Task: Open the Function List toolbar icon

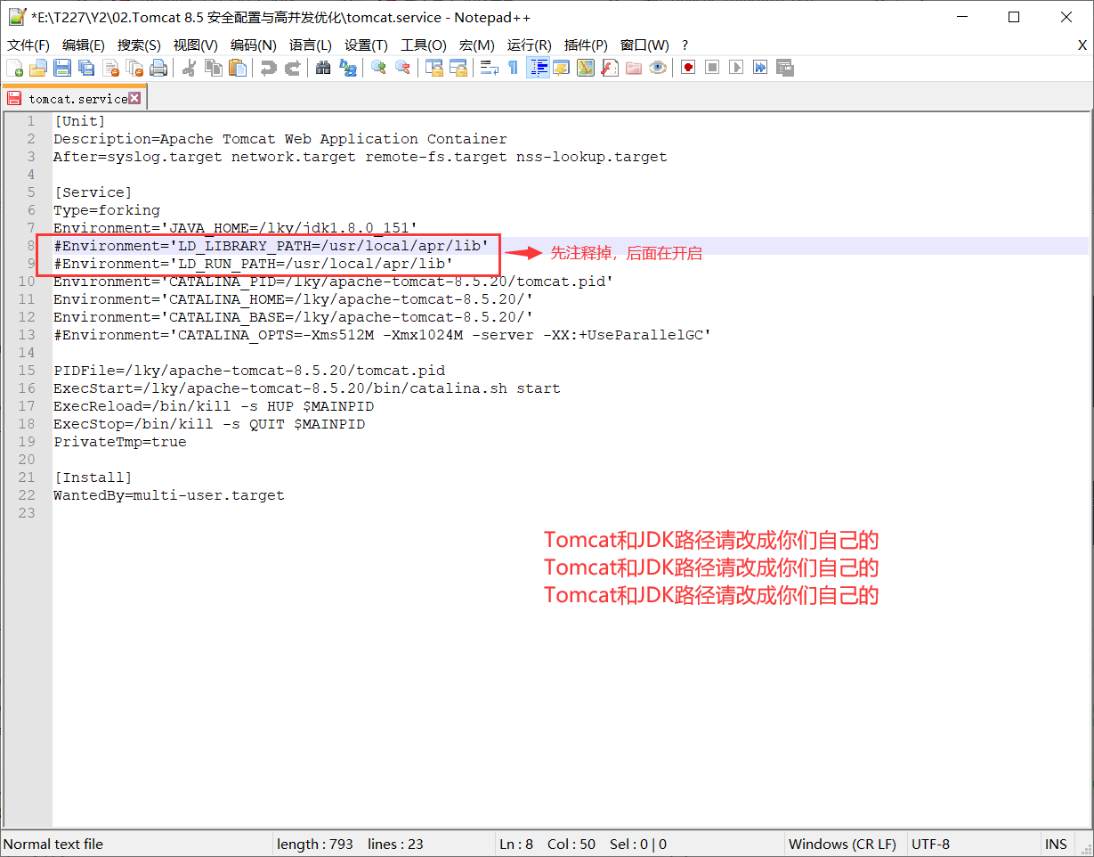Action: point(610,68)
